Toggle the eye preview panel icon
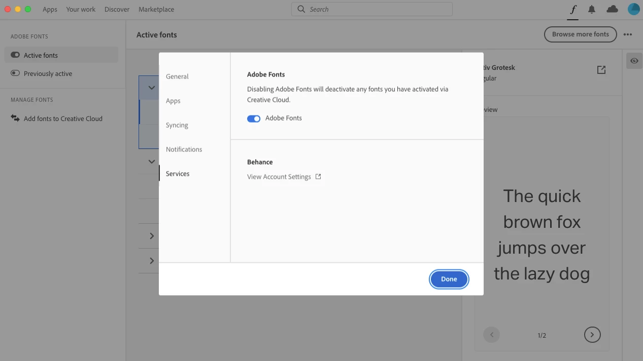This screenshot has height=361, width=643. pyautogui.click(x=634, y=61)
